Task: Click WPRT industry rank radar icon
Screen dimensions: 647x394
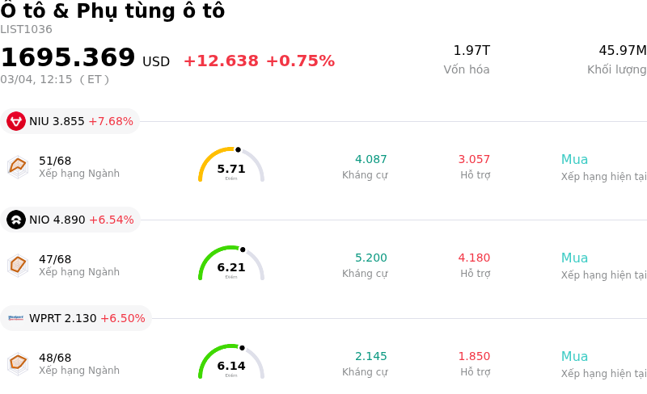Action: [18, 363]
